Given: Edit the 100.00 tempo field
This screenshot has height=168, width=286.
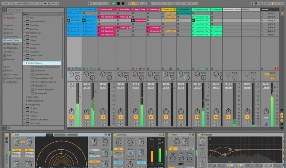Looking at the screenshot, I should [x=20, y=3].
